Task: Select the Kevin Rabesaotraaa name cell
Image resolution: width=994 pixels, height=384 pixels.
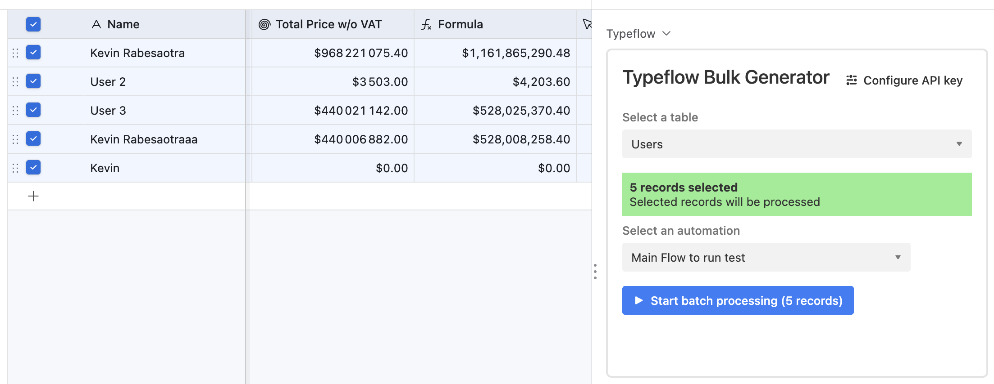Action: point(165,139)
